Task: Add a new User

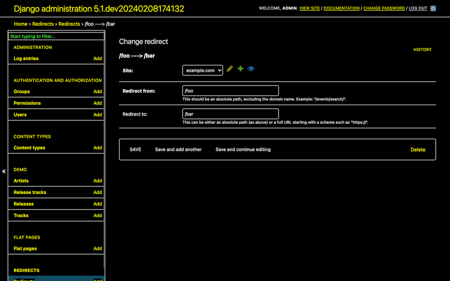Action: pos(98,115)
